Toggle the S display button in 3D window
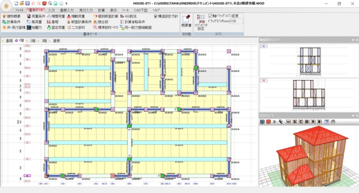This screenshot has height=193, width=359. click(x=296, y=122)
